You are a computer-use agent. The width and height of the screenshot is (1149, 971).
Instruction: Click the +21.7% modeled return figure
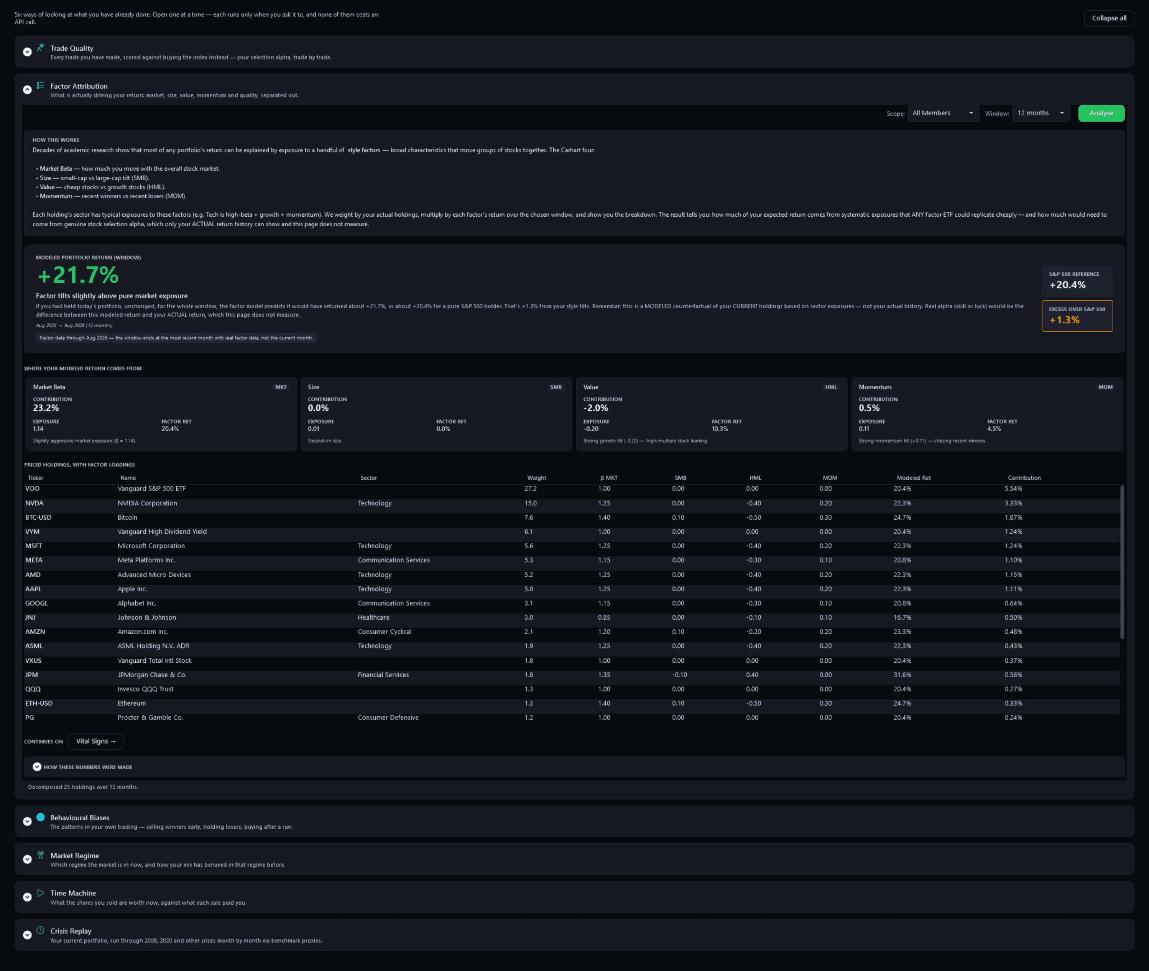(x=77, y=275)
